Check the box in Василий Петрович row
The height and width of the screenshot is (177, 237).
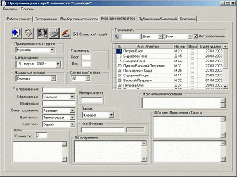point(192,80)
